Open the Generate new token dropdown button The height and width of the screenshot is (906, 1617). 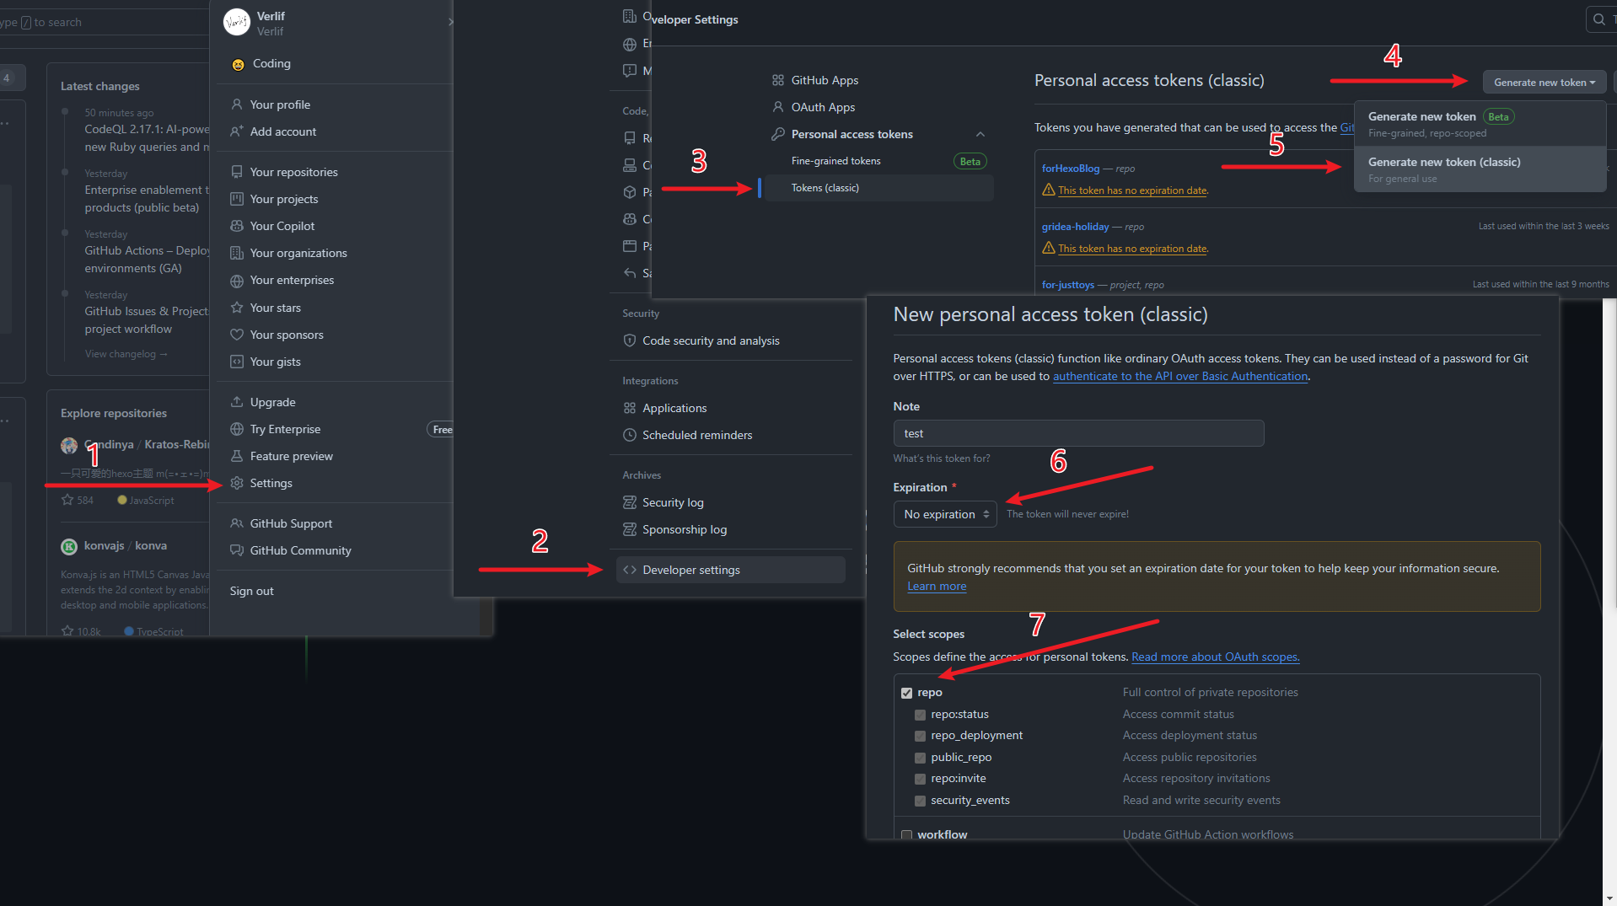point(1544,82)
